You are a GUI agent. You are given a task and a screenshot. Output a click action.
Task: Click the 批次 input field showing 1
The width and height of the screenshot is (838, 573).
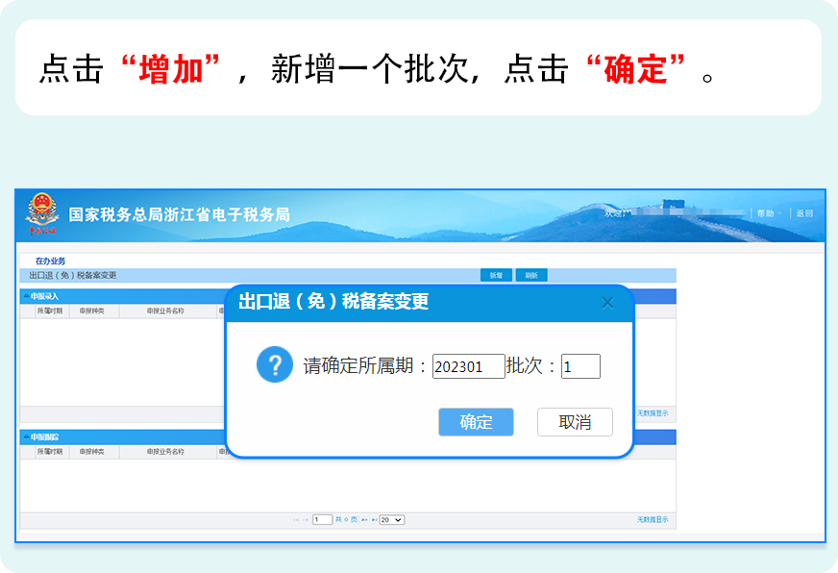580,366
